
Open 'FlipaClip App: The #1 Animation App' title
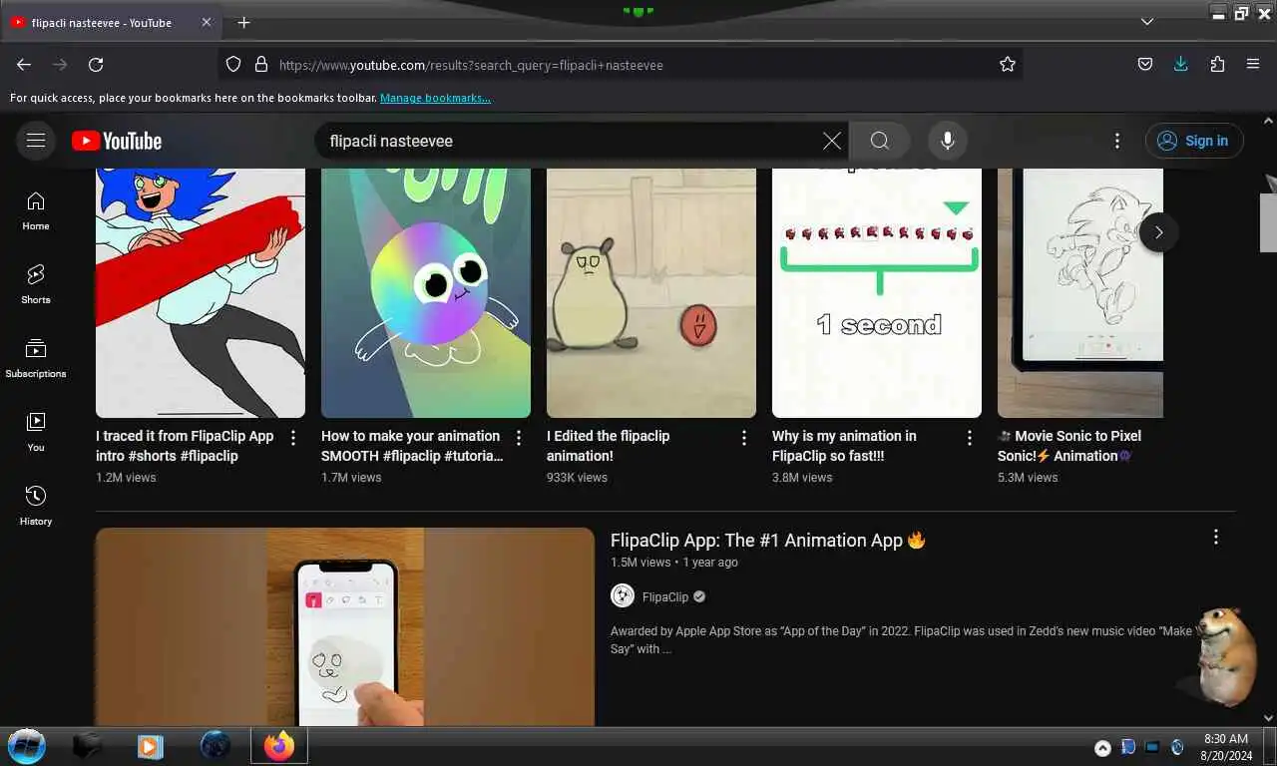768,541
